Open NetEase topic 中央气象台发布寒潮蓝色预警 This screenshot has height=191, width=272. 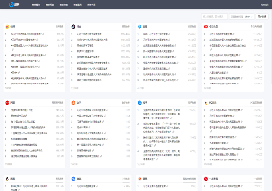pyautogui.click(x=24, y=145)
